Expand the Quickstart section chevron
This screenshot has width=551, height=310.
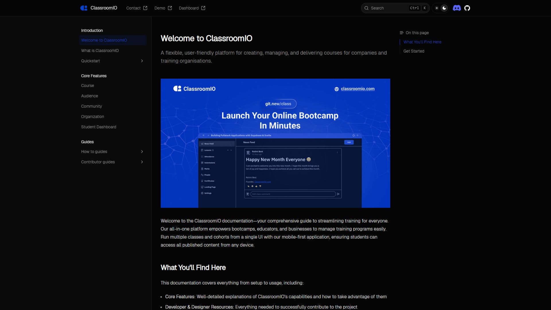point(142,61)
